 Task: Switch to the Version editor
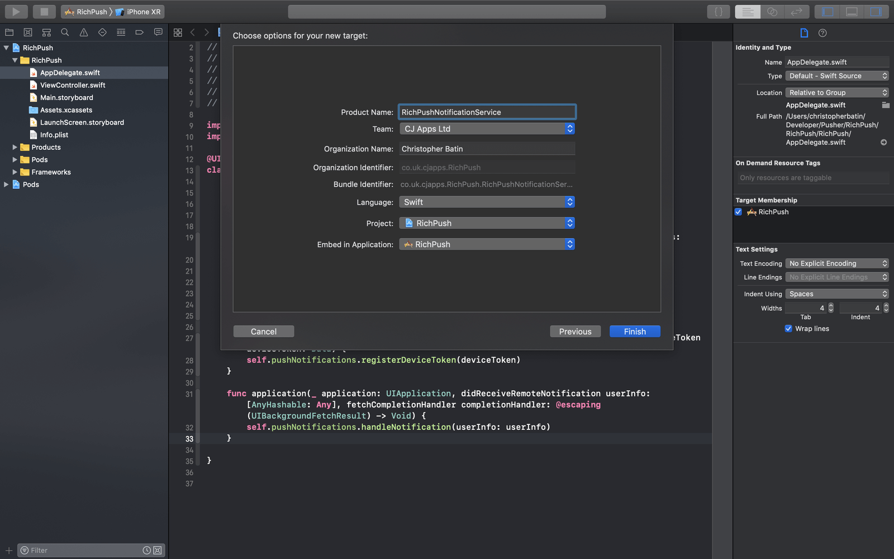click(x=797, y=12)
